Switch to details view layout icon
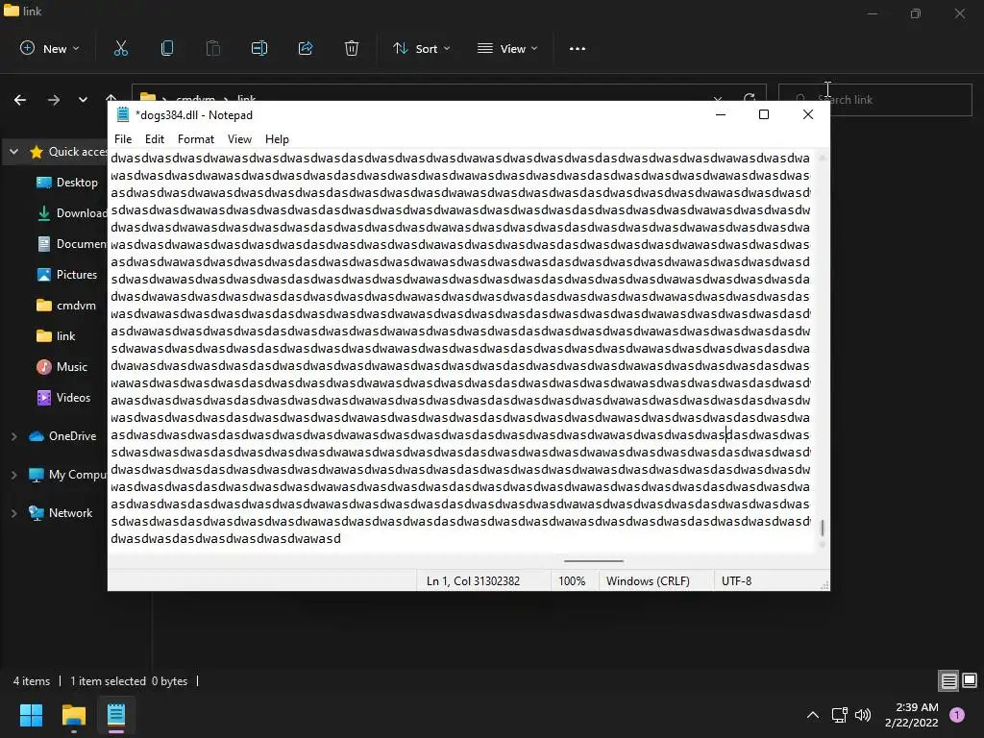Screen dimensions: 984x738 [x=948, y=681]
